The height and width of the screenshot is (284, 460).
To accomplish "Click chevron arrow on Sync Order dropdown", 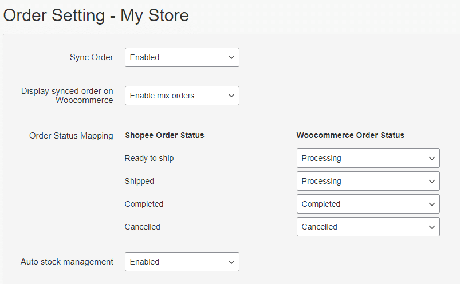I will click(231, 57).
